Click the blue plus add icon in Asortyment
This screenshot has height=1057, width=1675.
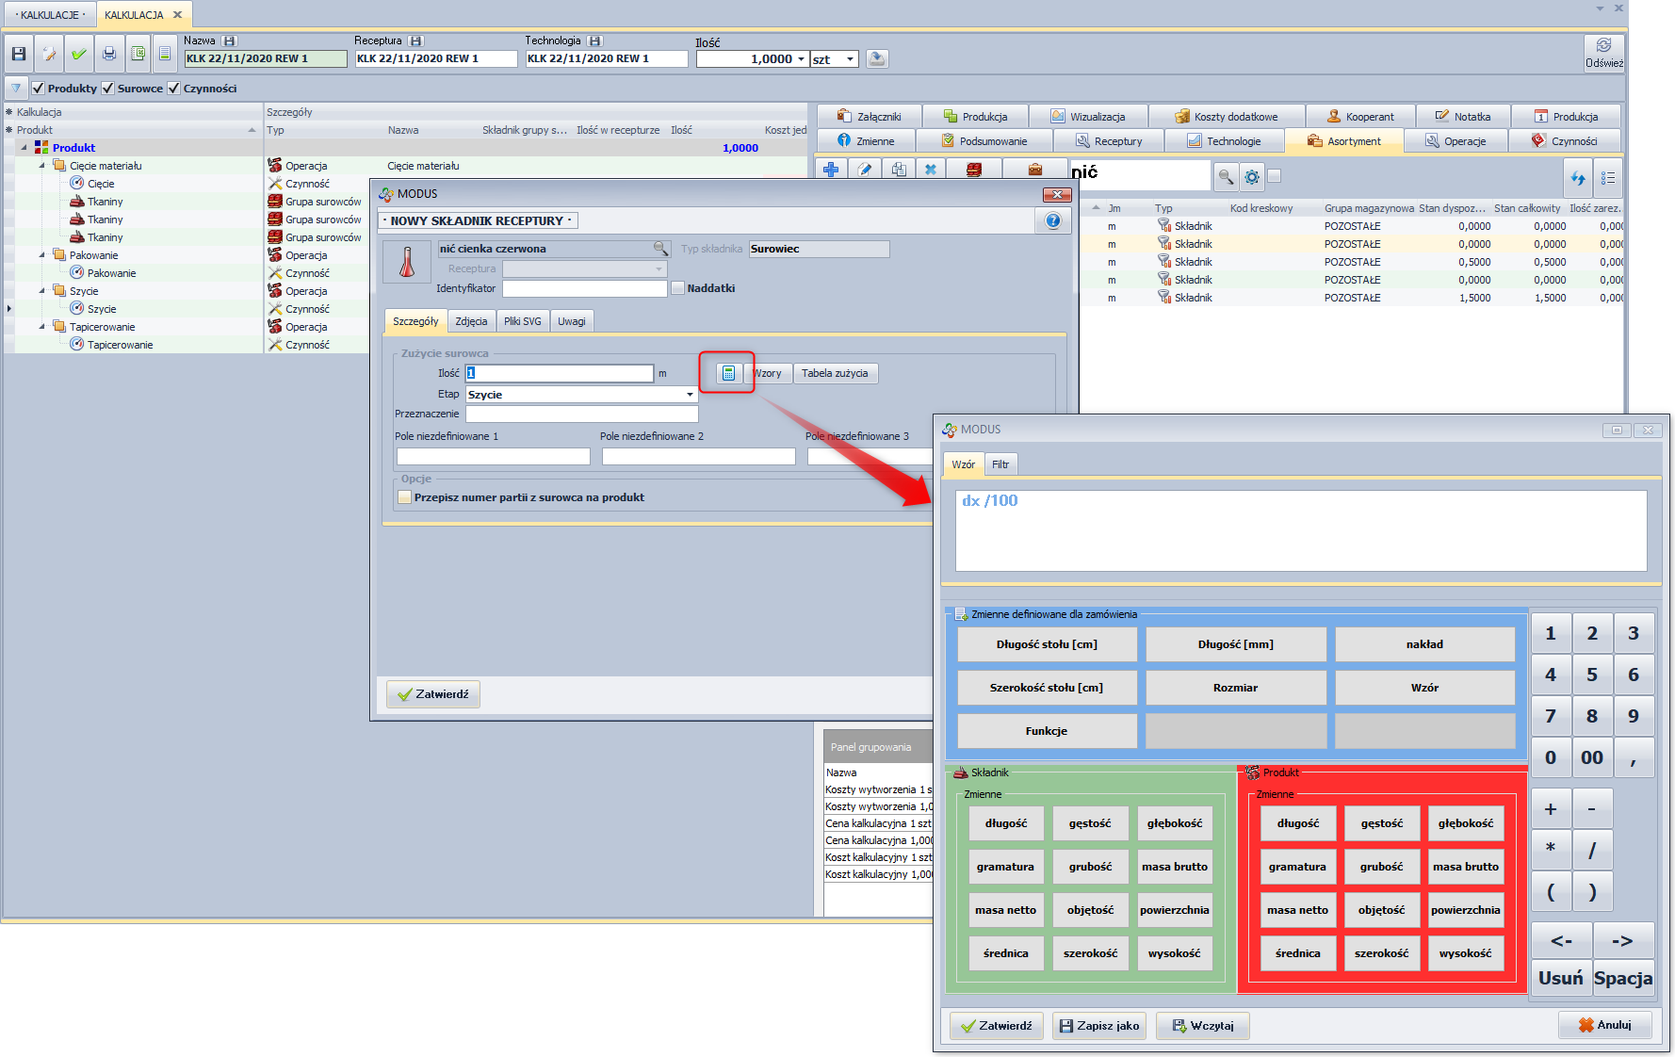tap(831, 170)
